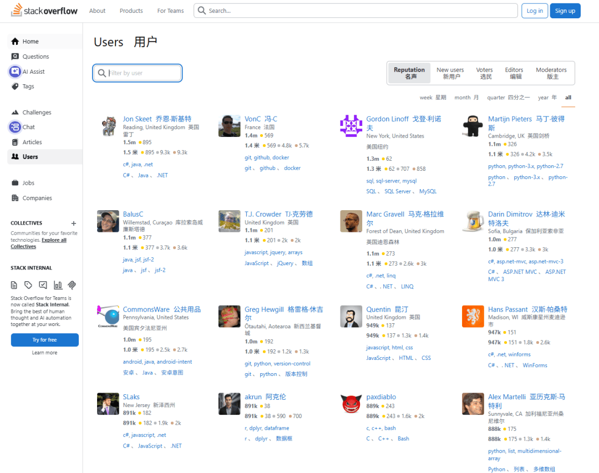This screenshot has height=473, width=599.
Task: Switch to the New users tab
Action: pos(450,73)
